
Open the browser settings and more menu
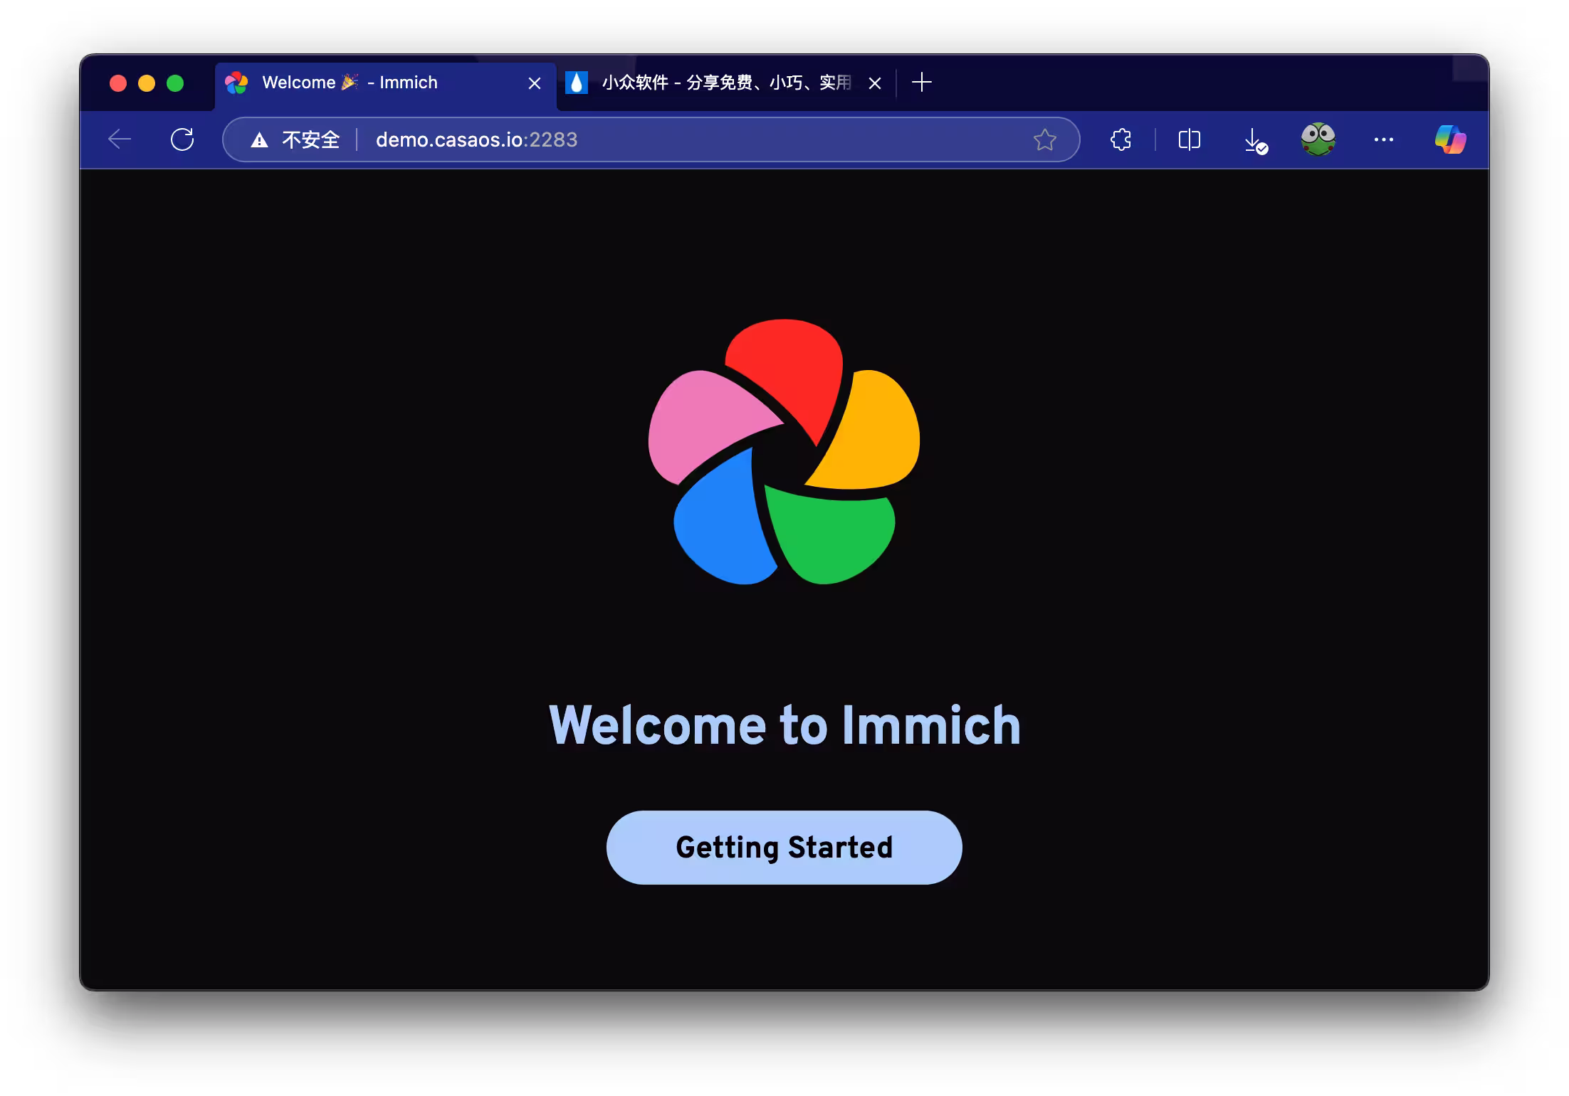tap(1383, 139)
